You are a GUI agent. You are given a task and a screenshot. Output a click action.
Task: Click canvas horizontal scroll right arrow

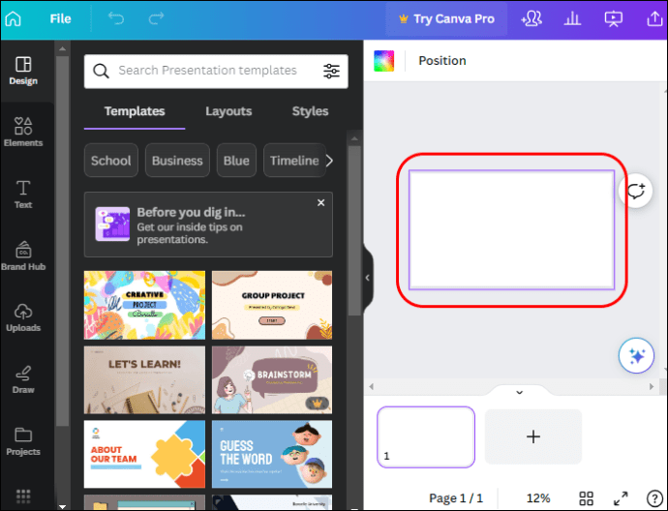click(652, 387)
